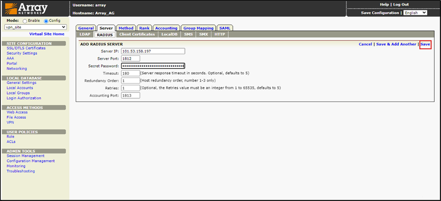This screenshot has width=441, height=201.
Task: Open the vpn_site virtual site dropdown
Action: tap(36, 27)
